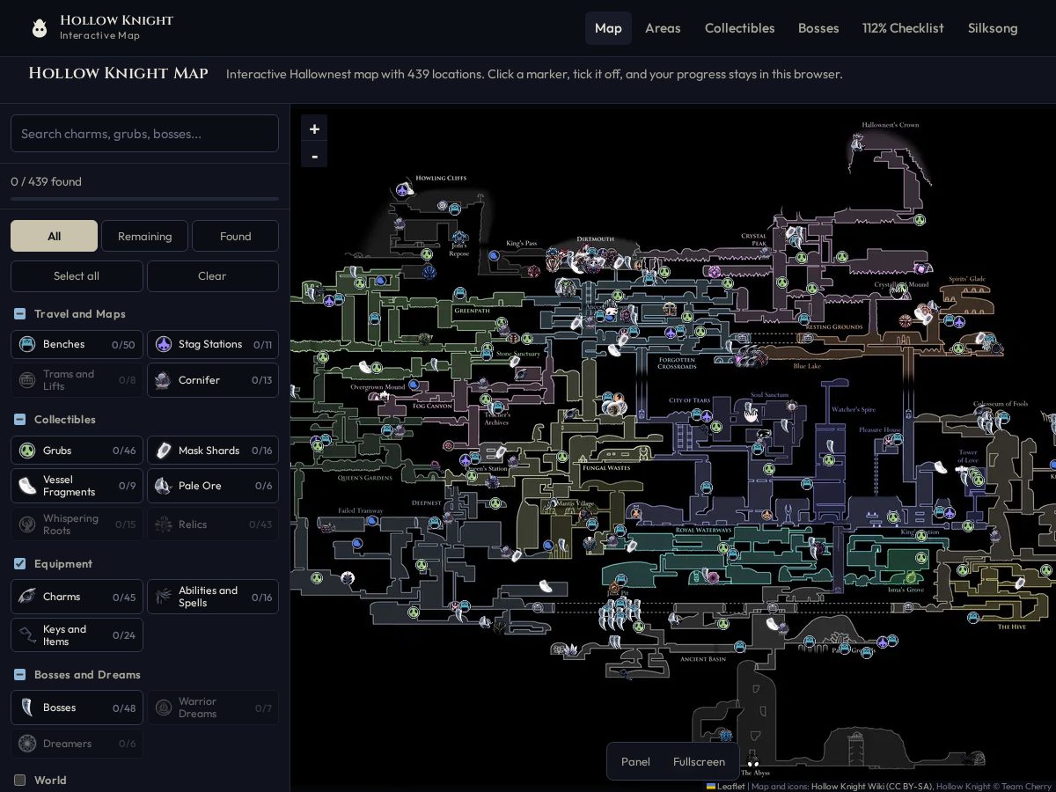The height and width of the screenshot is (792, 1056).
Task: Open the blue marker beside King's Pass label
Action: tap(495, 256)
